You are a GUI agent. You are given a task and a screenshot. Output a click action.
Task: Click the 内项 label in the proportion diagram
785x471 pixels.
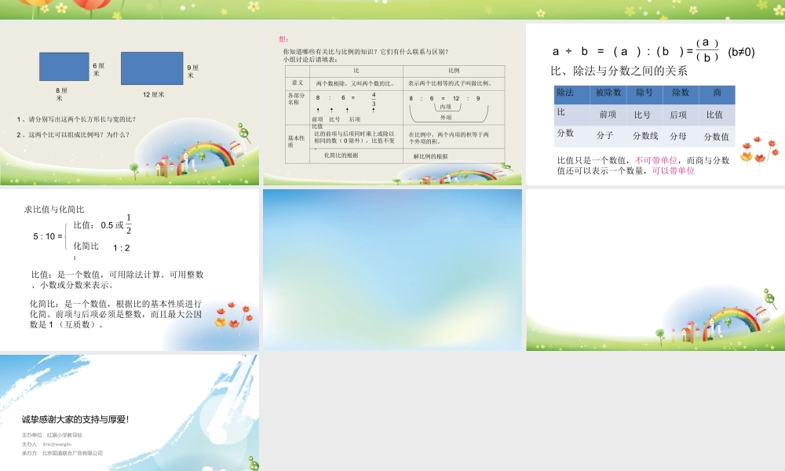(446, 107)
